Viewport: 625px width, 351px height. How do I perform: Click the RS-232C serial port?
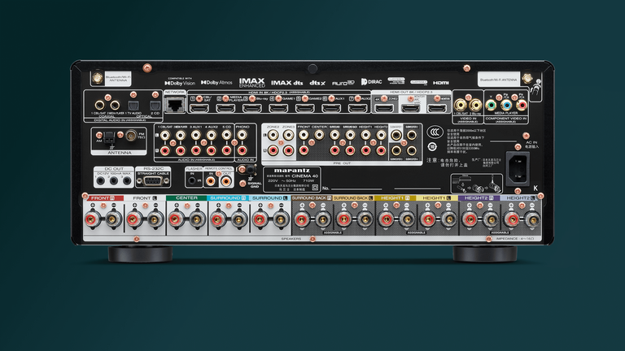click(x=153, y=180)
